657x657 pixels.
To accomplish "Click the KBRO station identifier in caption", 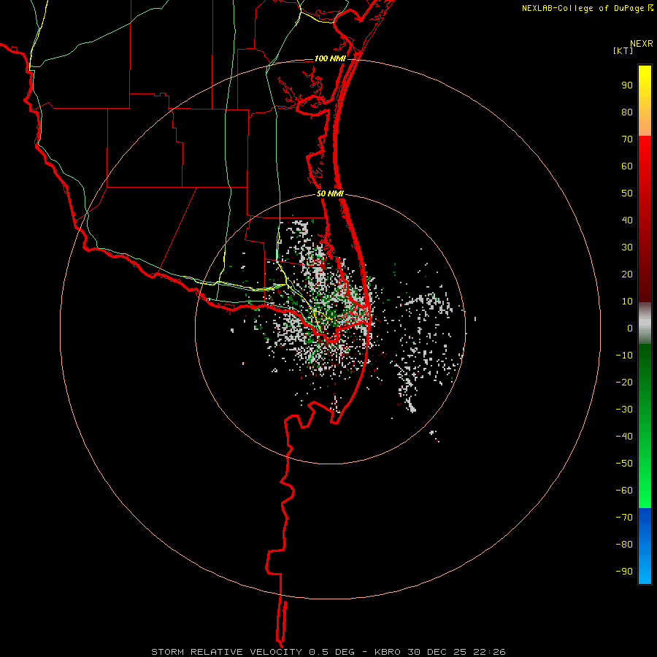I will (388, 652).
